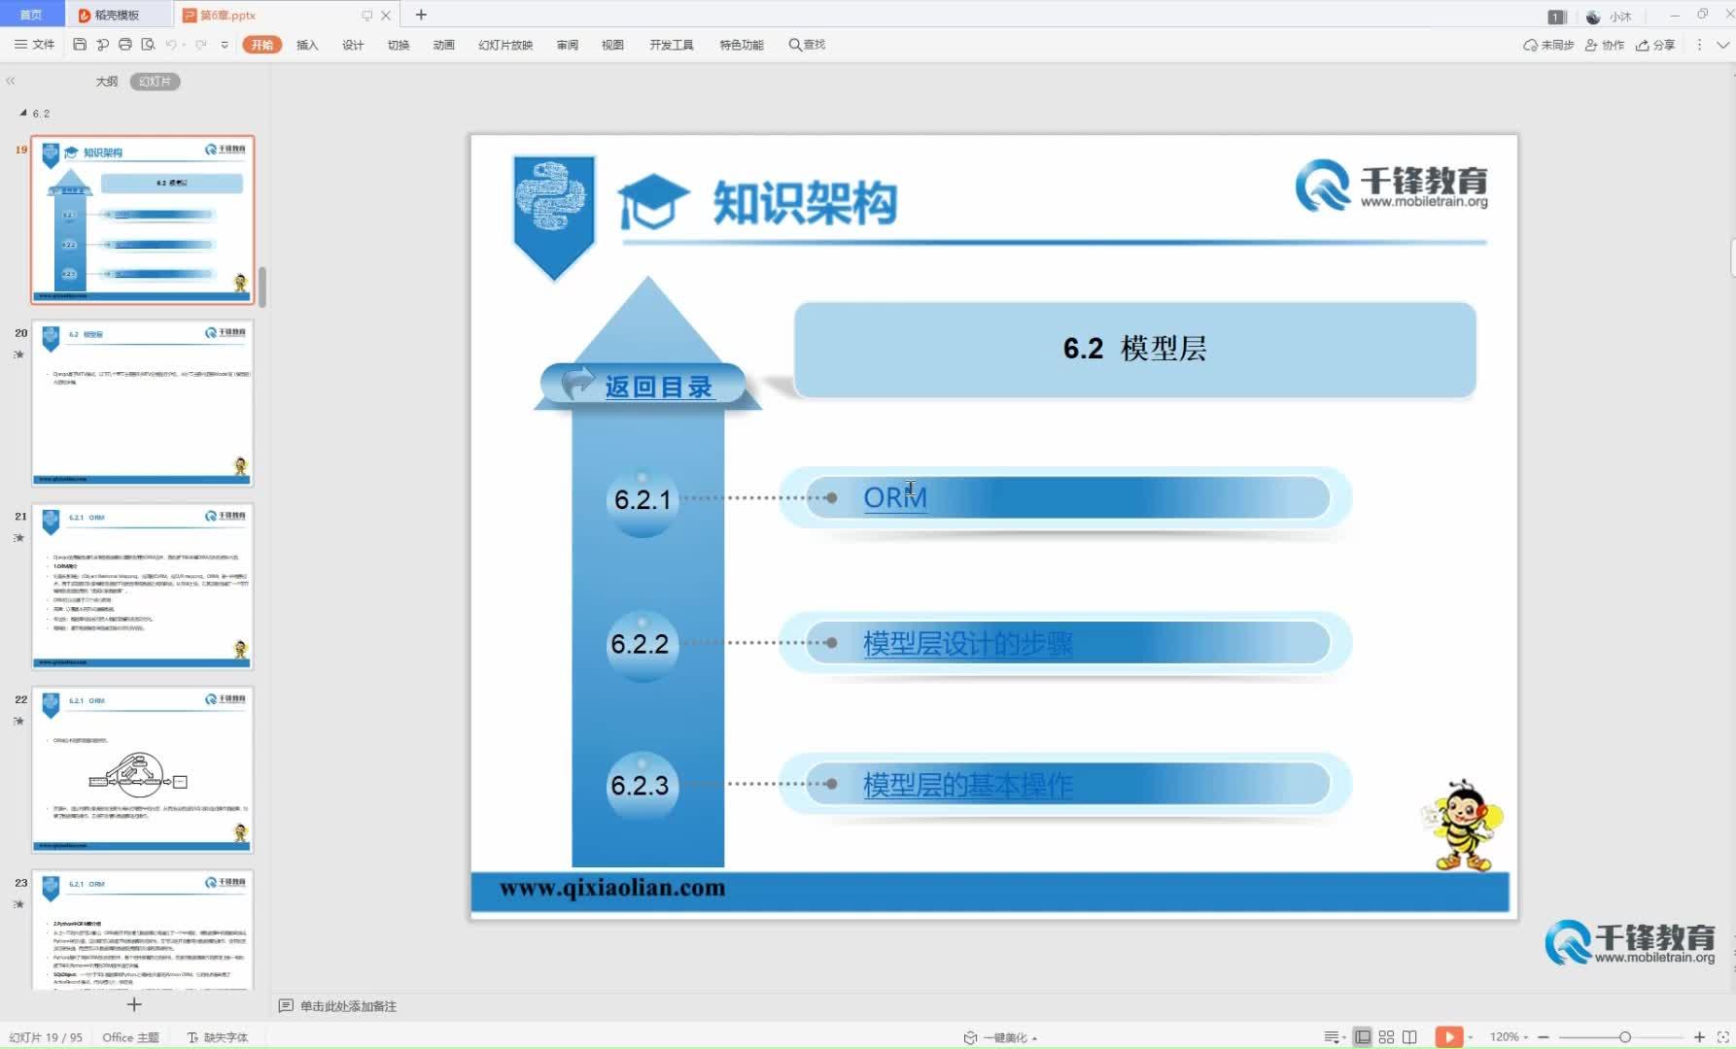Click the 查找 search icon
1736x1049 pixels.
(805, 44)
